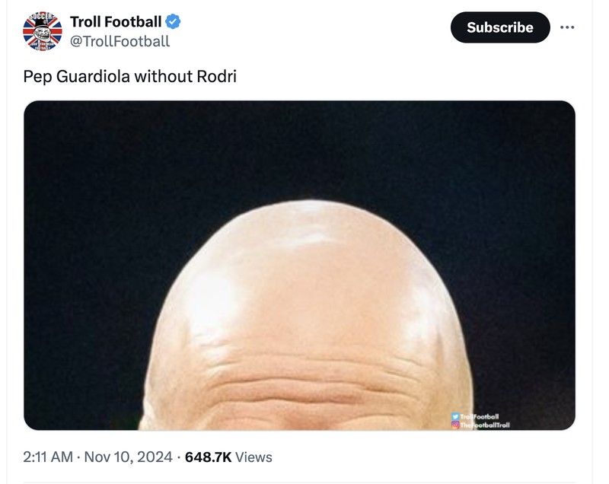Click the @TrollFootball handle
The width and height of the screenshot is (609, 484).
[x=120, y=41]
